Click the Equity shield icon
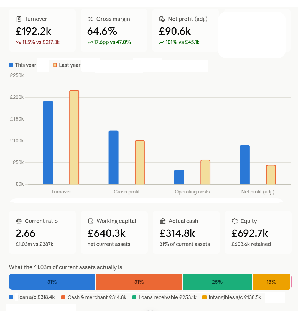This screenshot has width=298, height=311. (x=235, y=221)
